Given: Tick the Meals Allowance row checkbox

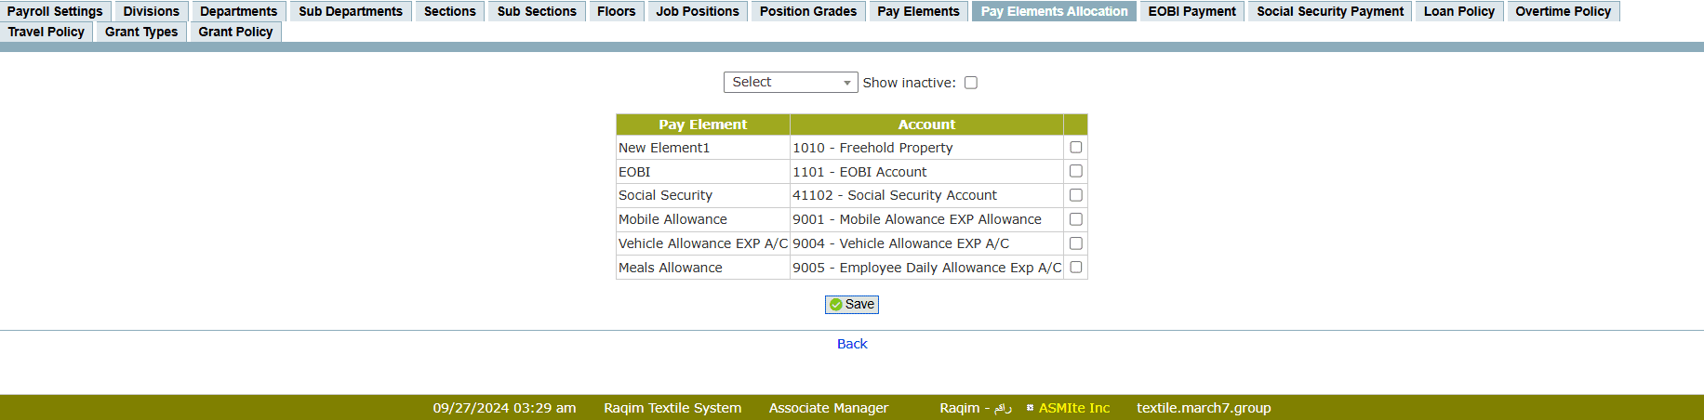Looking at the screenshot, I should click(1075, 268).
